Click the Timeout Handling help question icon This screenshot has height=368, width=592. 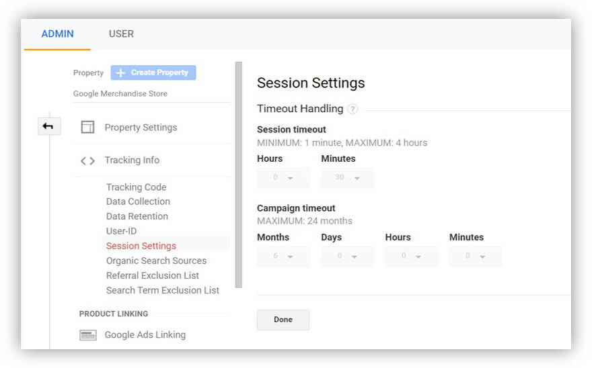pos(353,109)
